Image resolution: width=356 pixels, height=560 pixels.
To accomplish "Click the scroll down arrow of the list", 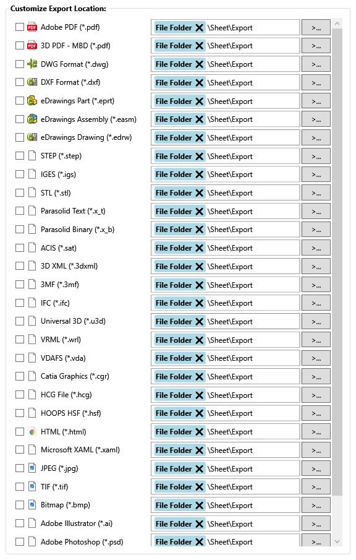I will [337, 541].
